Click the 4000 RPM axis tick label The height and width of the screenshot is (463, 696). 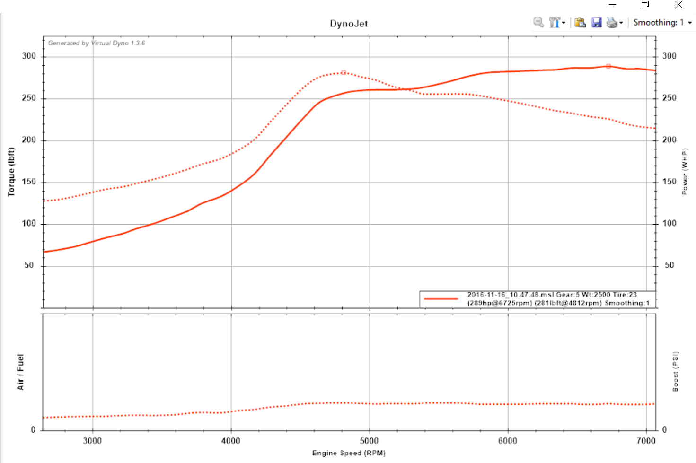(231, 441)
